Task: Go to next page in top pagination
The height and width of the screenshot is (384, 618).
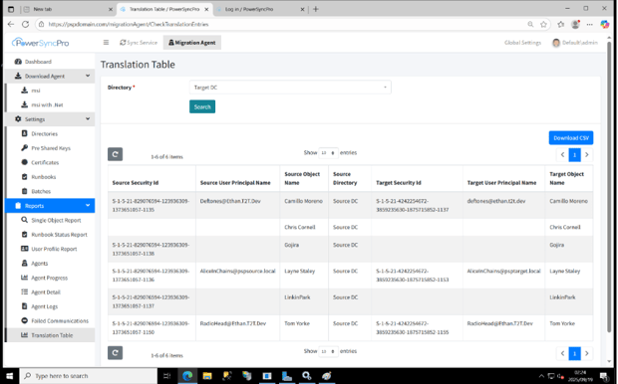Action: click(x=587, y=154)
